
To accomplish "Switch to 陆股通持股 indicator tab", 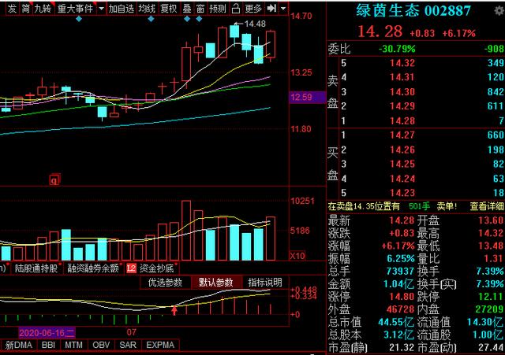I will [x=36, y=268].
